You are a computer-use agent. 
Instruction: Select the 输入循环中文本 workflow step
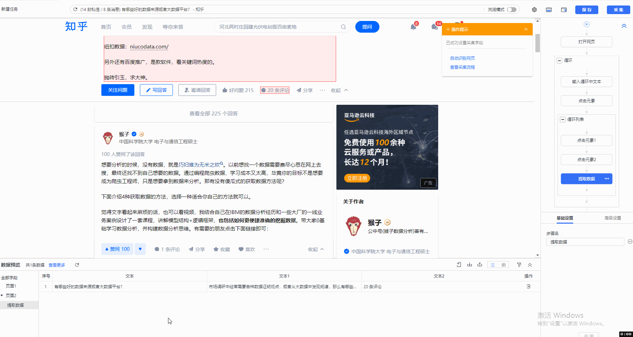pos(587,82)
